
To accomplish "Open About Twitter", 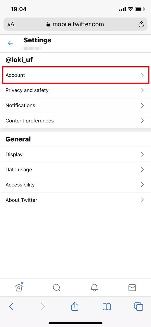I will pyautogui.click(x=75, y=200).
